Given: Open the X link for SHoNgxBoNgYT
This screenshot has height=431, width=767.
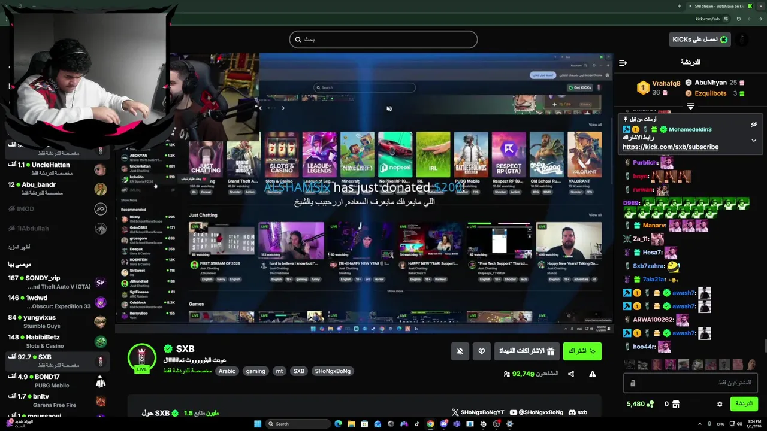Looking at the screenshot, I should click(x=478, y=412).
